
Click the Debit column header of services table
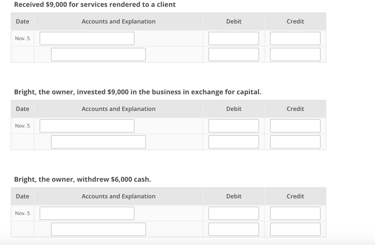(233, 21)
